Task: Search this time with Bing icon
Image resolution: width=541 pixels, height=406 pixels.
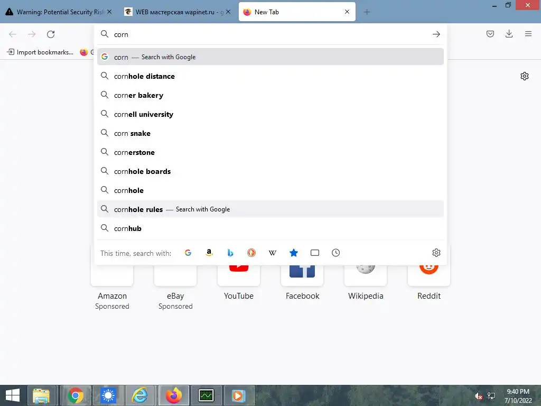Action: click(x=230, y=253)
